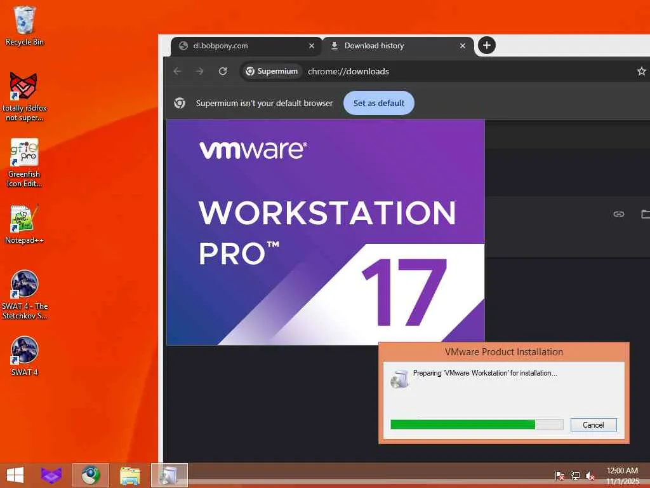Close the Download history tab
This screenshot has height=488, width=650.
(463, 46)
